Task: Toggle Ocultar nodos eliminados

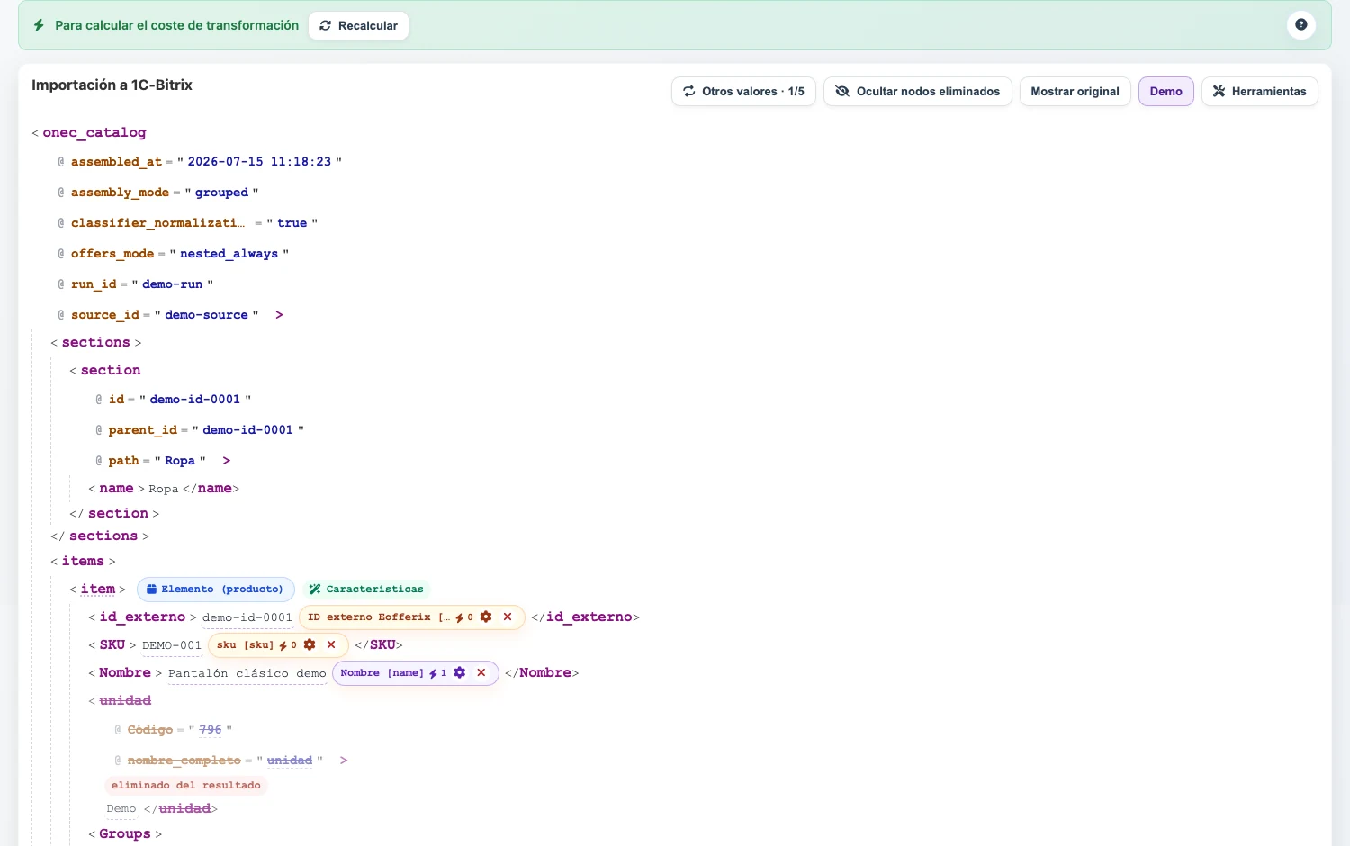Action: click(x=917, y=91)
